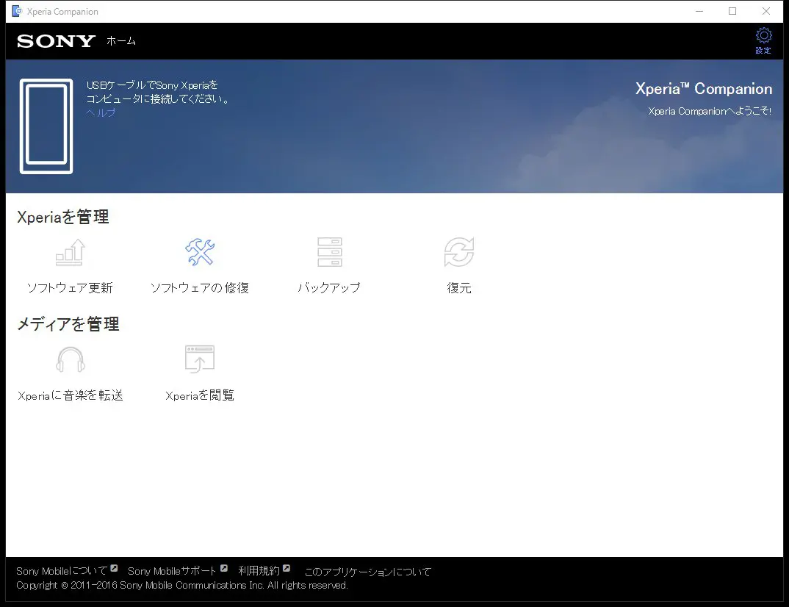This screenshot has width=789, height=607.
Task: Click the ソフトウェア更新 label text
Action: pyautogui.click(x=70, y=288)
